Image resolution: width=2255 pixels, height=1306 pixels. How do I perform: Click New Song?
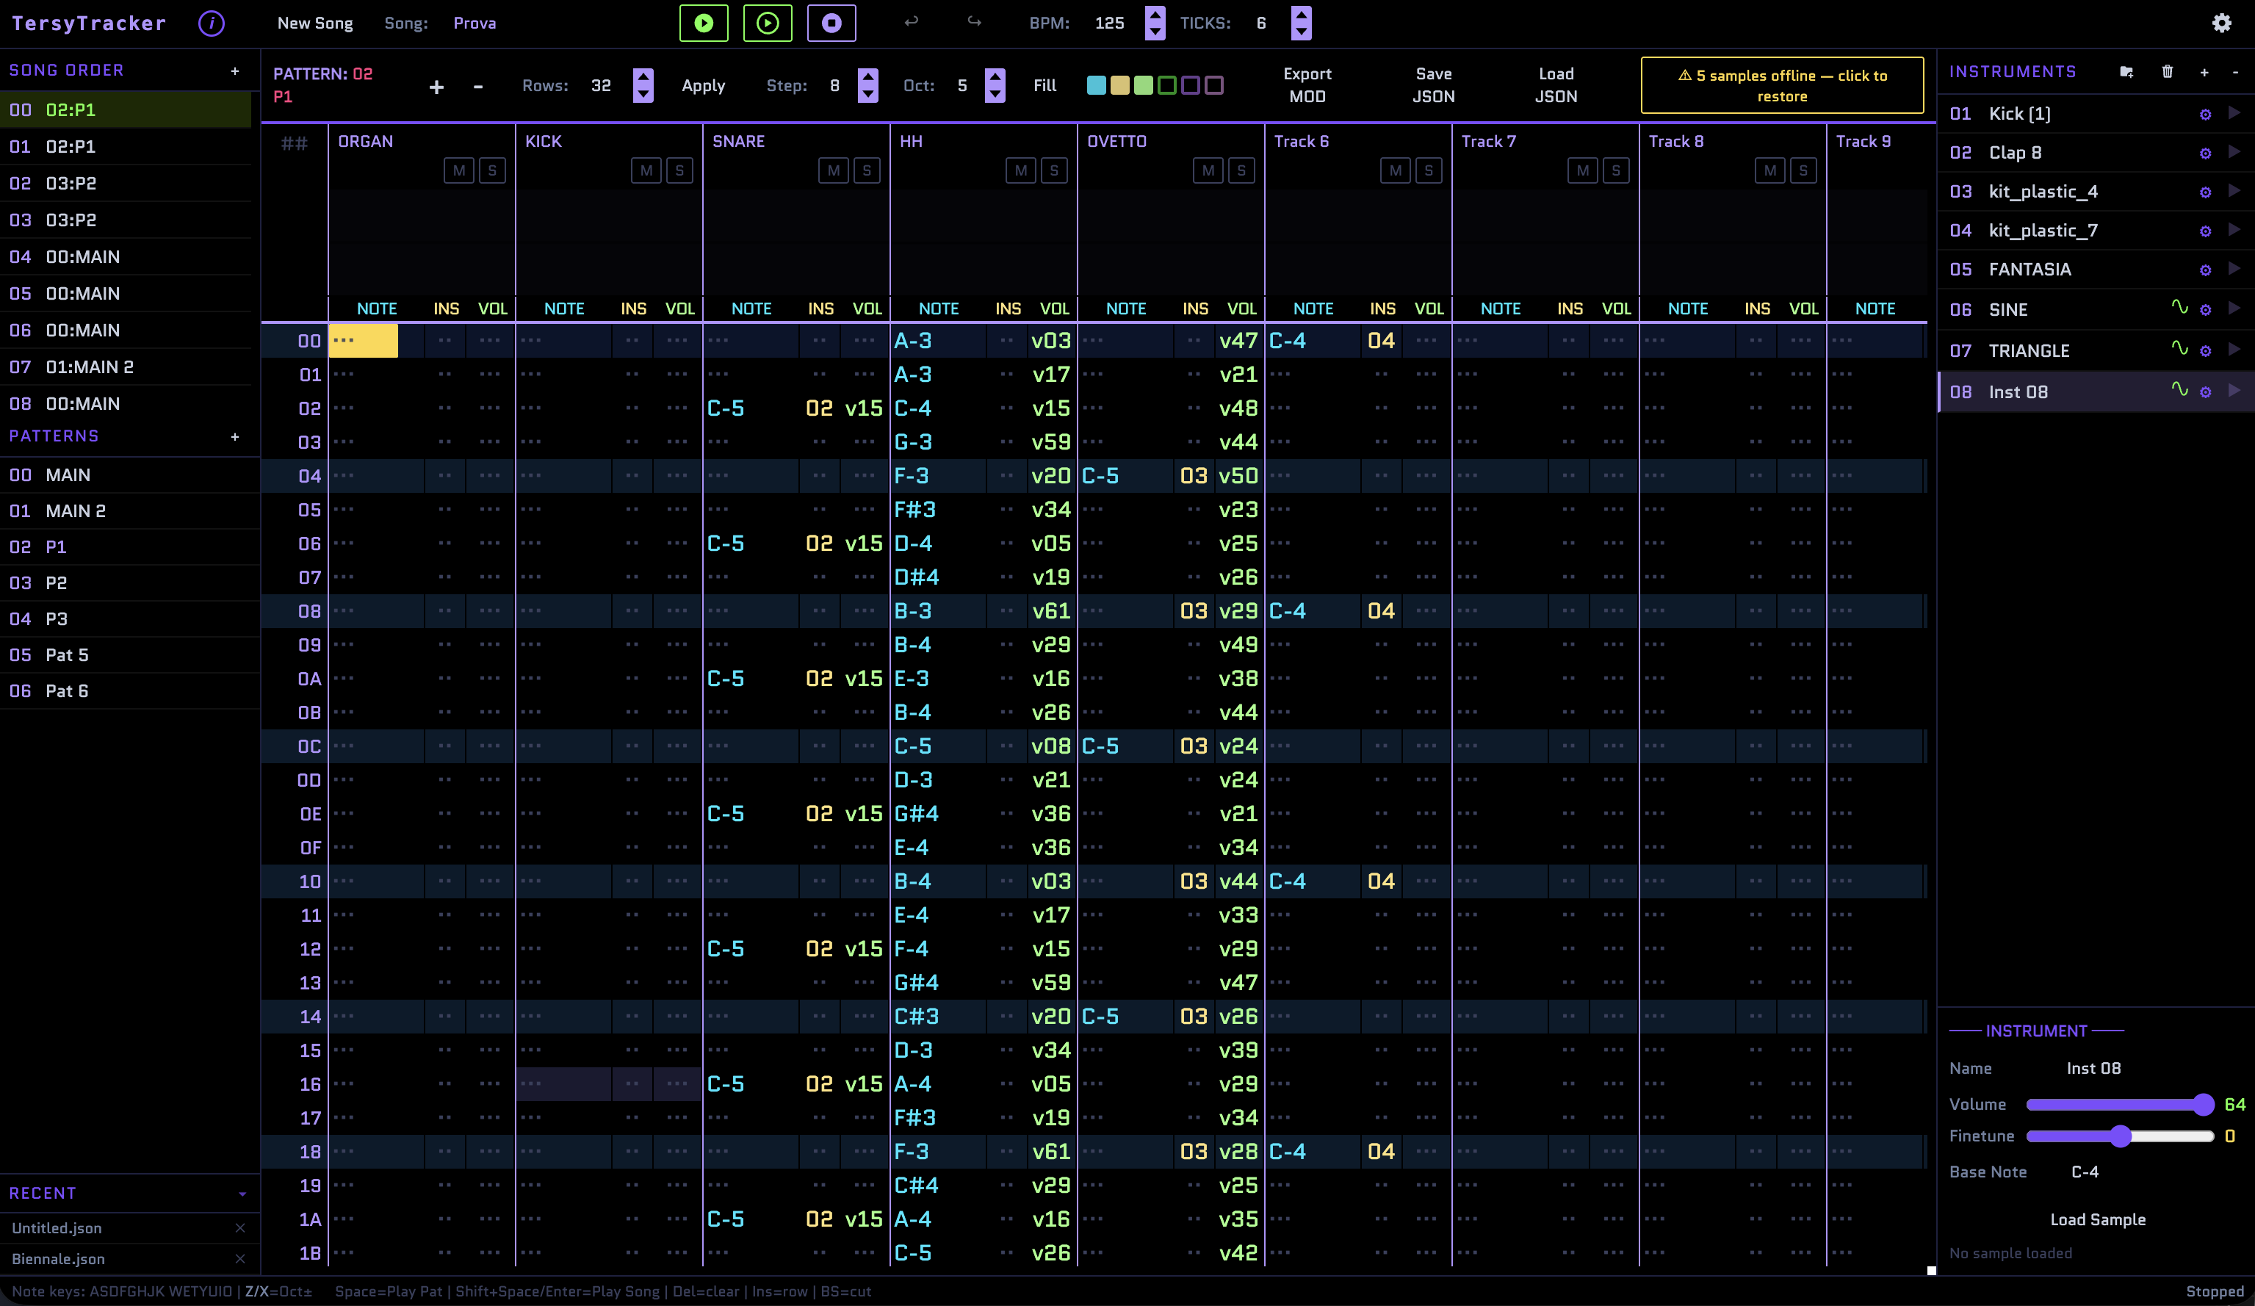(x=315, y=24)
